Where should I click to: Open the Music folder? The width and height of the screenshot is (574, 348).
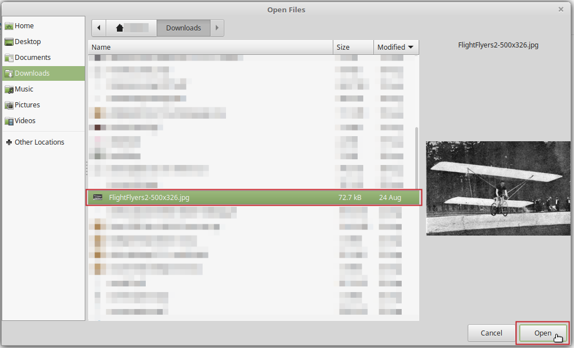[24, 89]
